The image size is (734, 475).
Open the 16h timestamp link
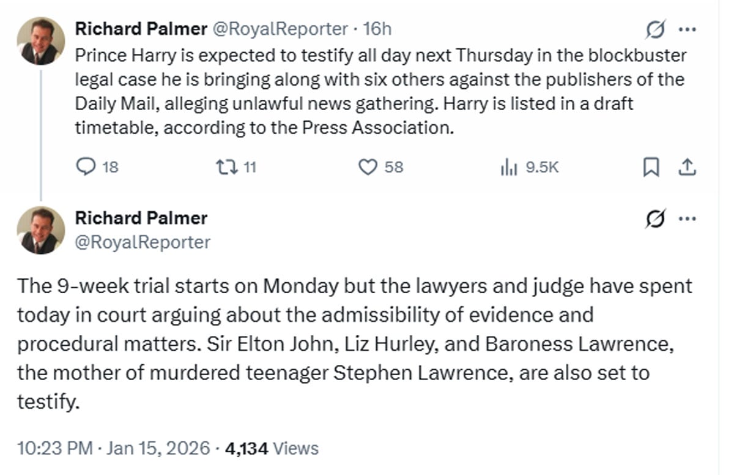(x=377, y=28)
